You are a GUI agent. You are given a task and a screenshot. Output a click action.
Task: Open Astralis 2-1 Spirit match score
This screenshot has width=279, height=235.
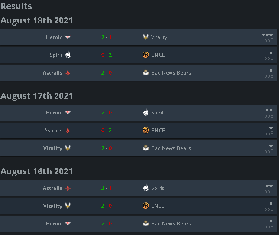[x=107, y=188]
